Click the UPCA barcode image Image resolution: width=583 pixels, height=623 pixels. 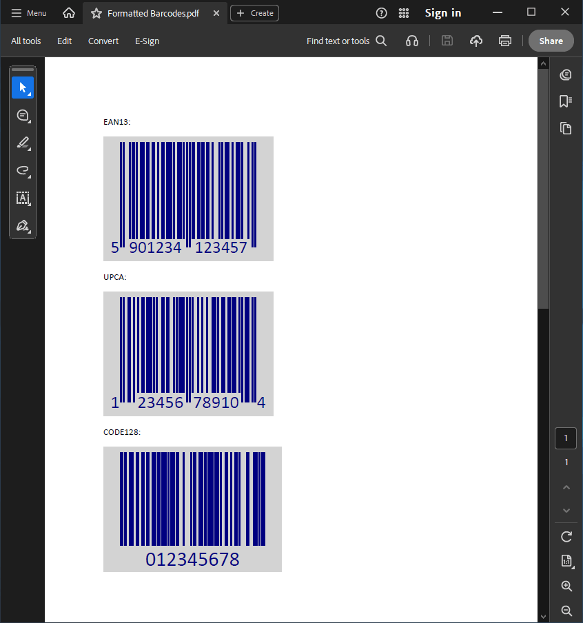tap(188, 354)
